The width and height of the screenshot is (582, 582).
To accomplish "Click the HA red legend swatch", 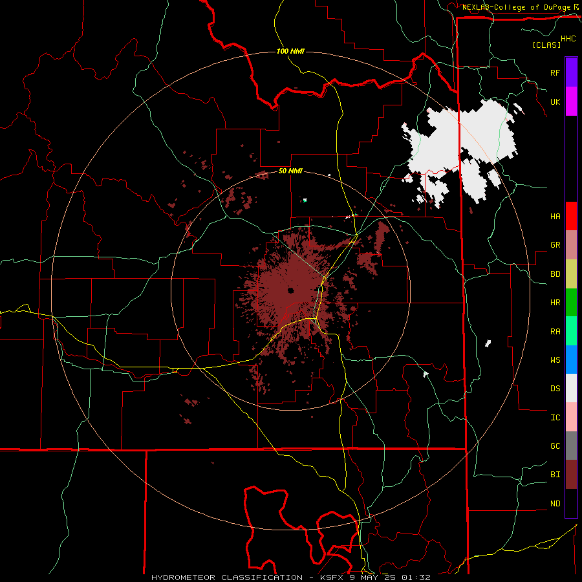I will click(571, 216).
